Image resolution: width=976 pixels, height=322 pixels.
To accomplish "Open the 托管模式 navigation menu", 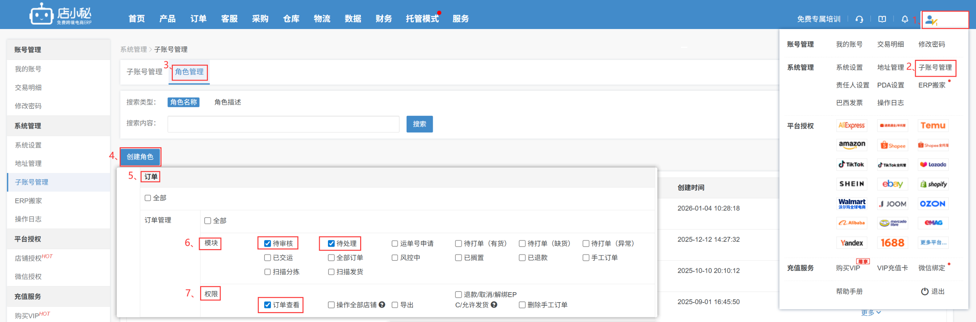I will 422,18.
